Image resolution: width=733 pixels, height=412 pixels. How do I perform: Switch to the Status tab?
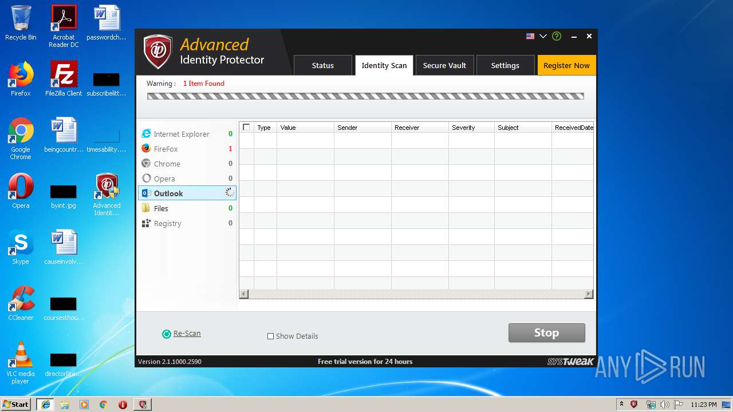(322, 65)
